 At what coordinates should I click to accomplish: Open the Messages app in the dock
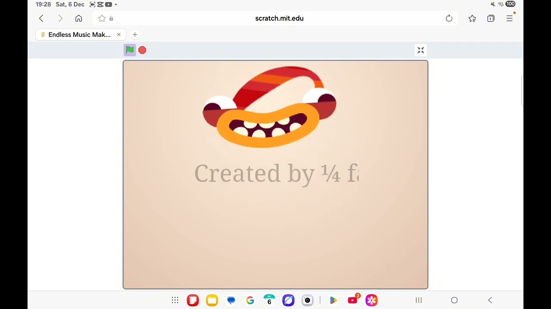(x=231, y=300)
